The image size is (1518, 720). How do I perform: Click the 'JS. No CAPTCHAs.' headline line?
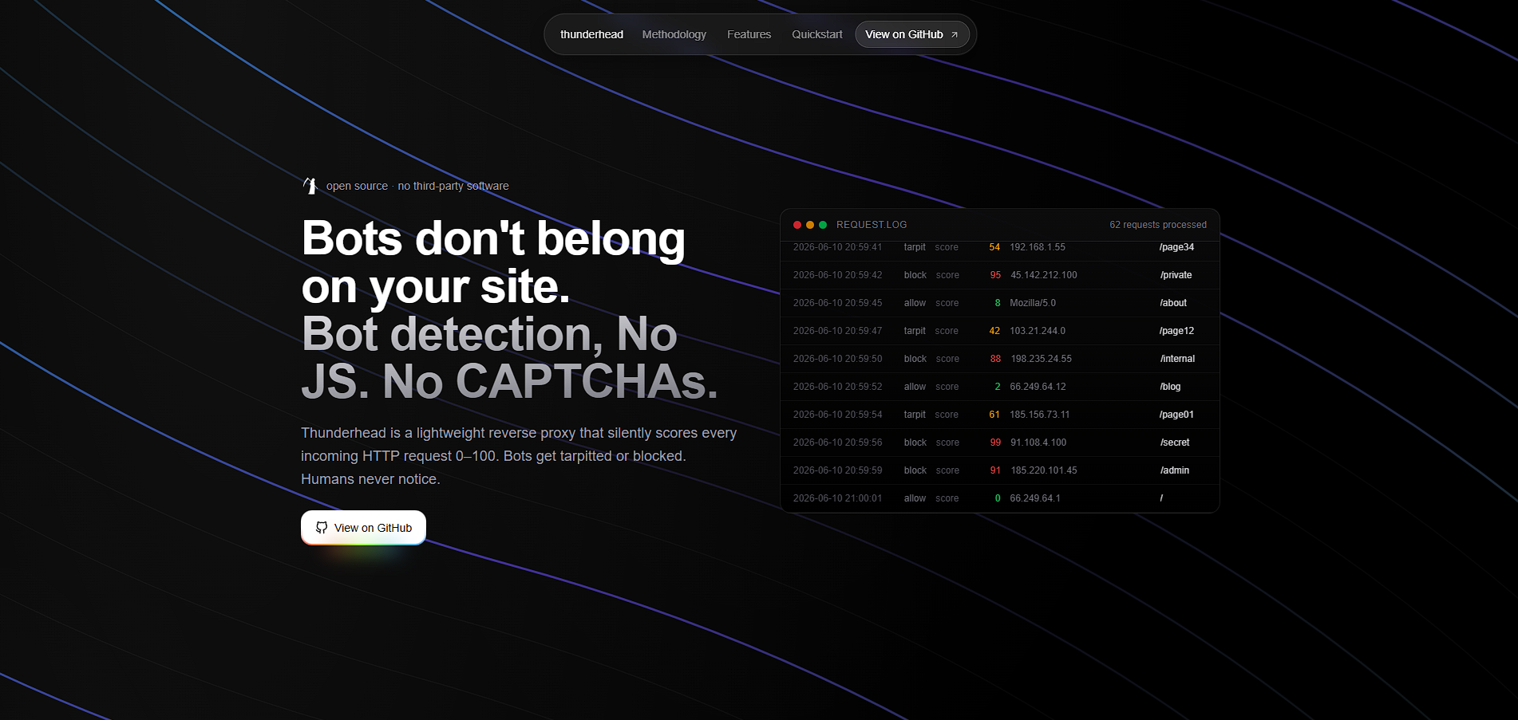pos(509,382)
